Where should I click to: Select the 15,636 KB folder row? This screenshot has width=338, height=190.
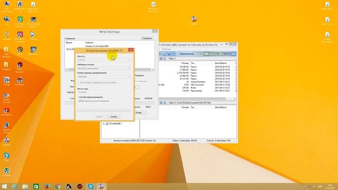click(197, 67)
